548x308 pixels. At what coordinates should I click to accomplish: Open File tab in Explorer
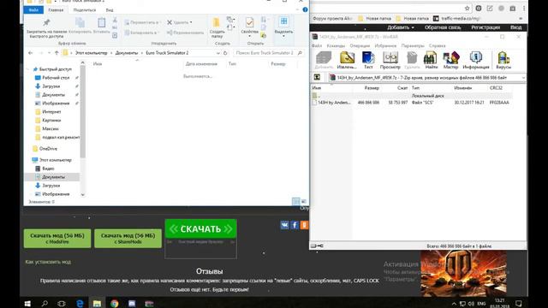click(x=33, y=9)
